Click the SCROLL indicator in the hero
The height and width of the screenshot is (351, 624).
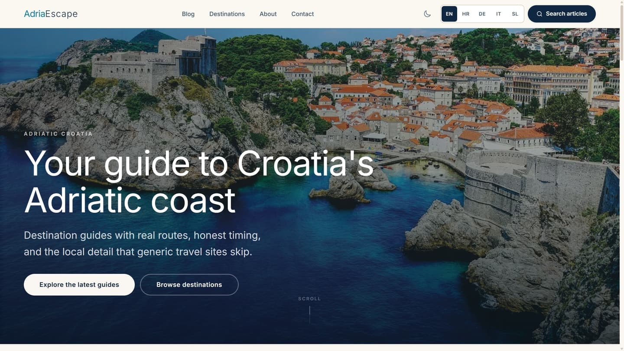309,309
